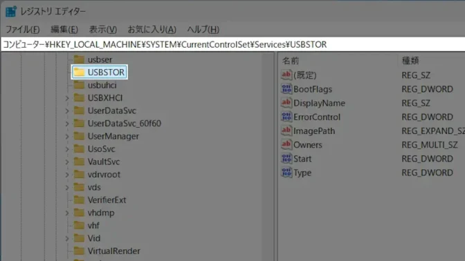Select the usbuhci folder icon
Screen dimensions: 465x261
pyautogui.click(x=79, y=85)
